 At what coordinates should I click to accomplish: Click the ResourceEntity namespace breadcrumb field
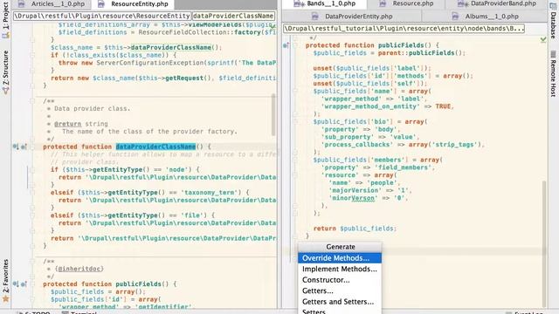(x=102, y=16)
